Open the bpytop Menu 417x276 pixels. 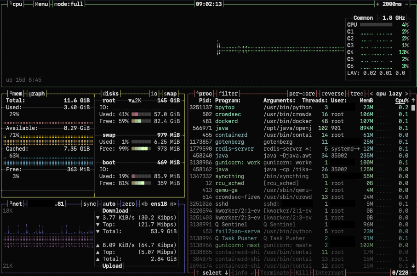41,4
